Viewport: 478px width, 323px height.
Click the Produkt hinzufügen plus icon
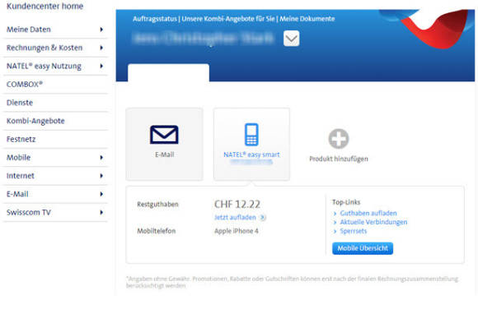point(339,139)
